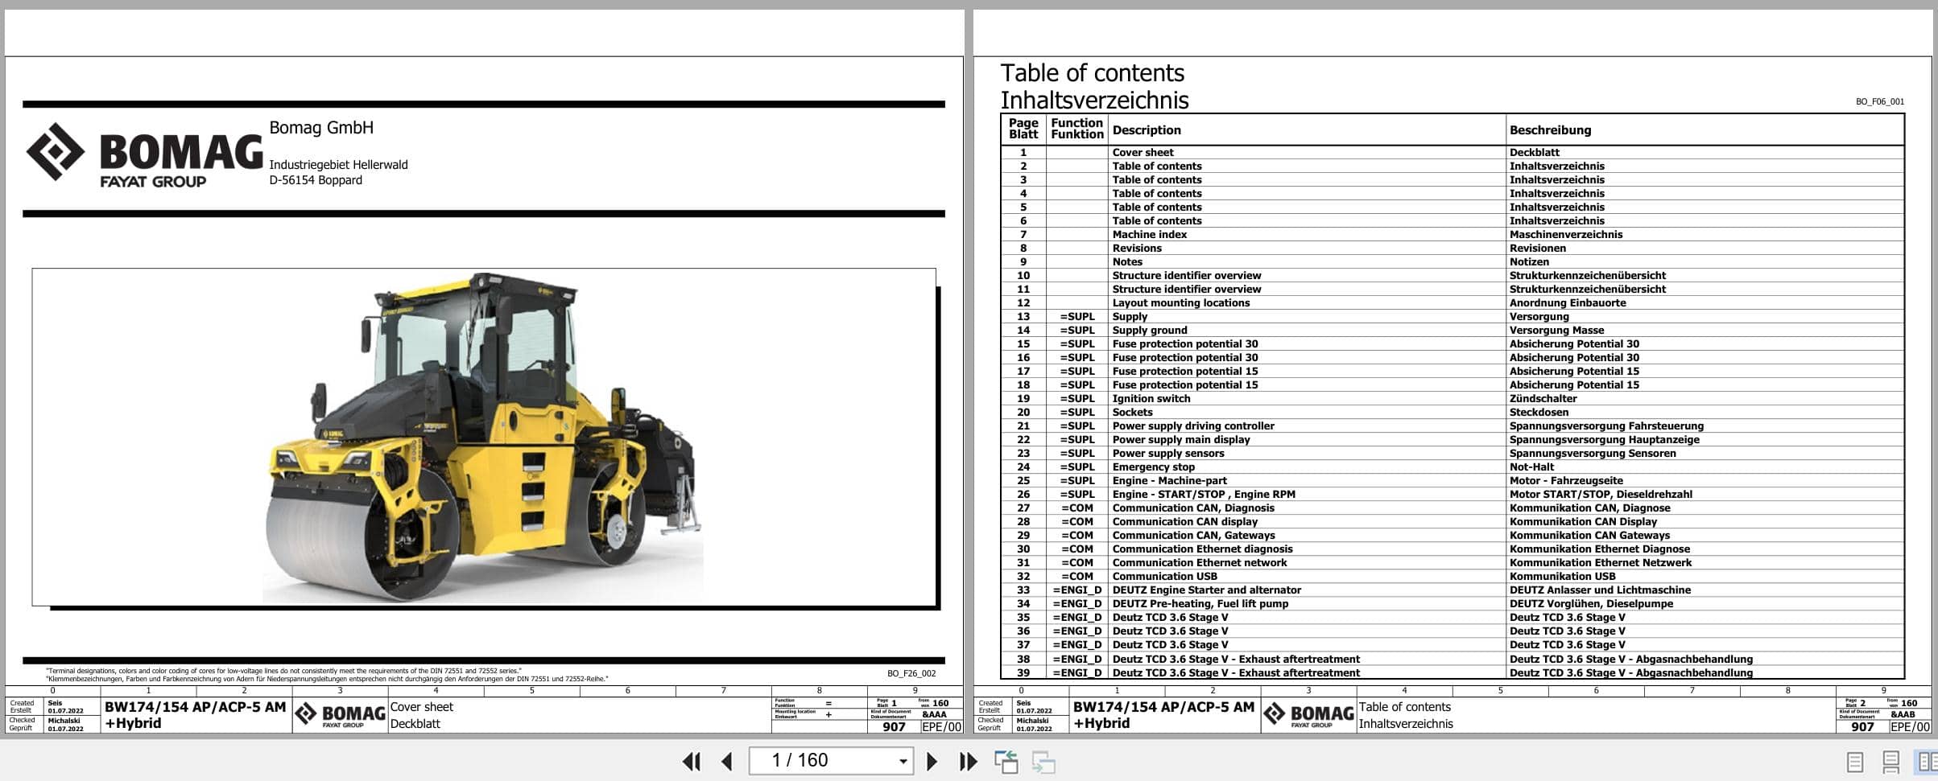
Task: Go forward to the next document view
Action: (1042, 759)
